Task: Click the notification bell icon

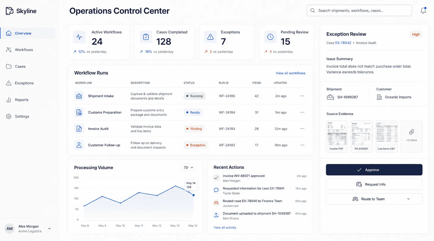Action: [423, 10]
